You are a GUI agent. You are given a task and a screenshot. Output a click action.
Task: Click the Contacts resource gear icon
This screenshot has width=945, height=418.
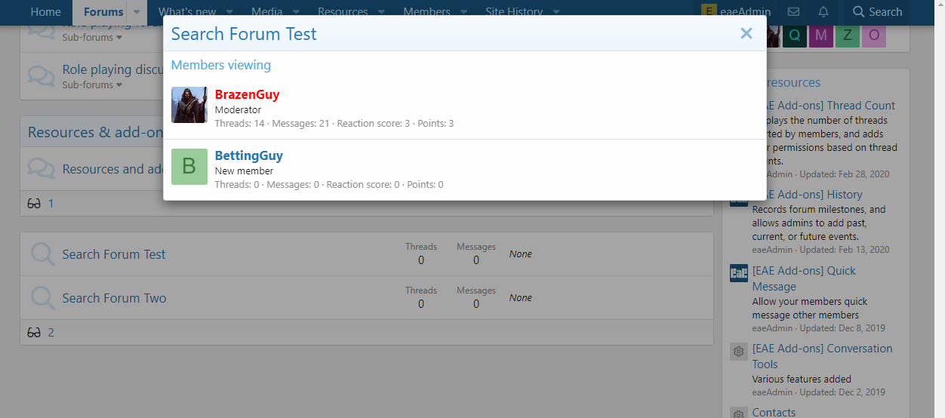739,413
